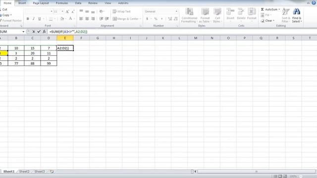
Task: Click the Decrease Font Size icon
Action: click(x=73, y=11)
